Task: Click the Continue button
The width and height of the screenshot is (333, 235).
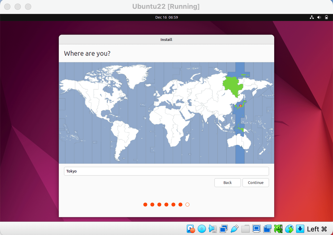Action: tap(256, 183)
